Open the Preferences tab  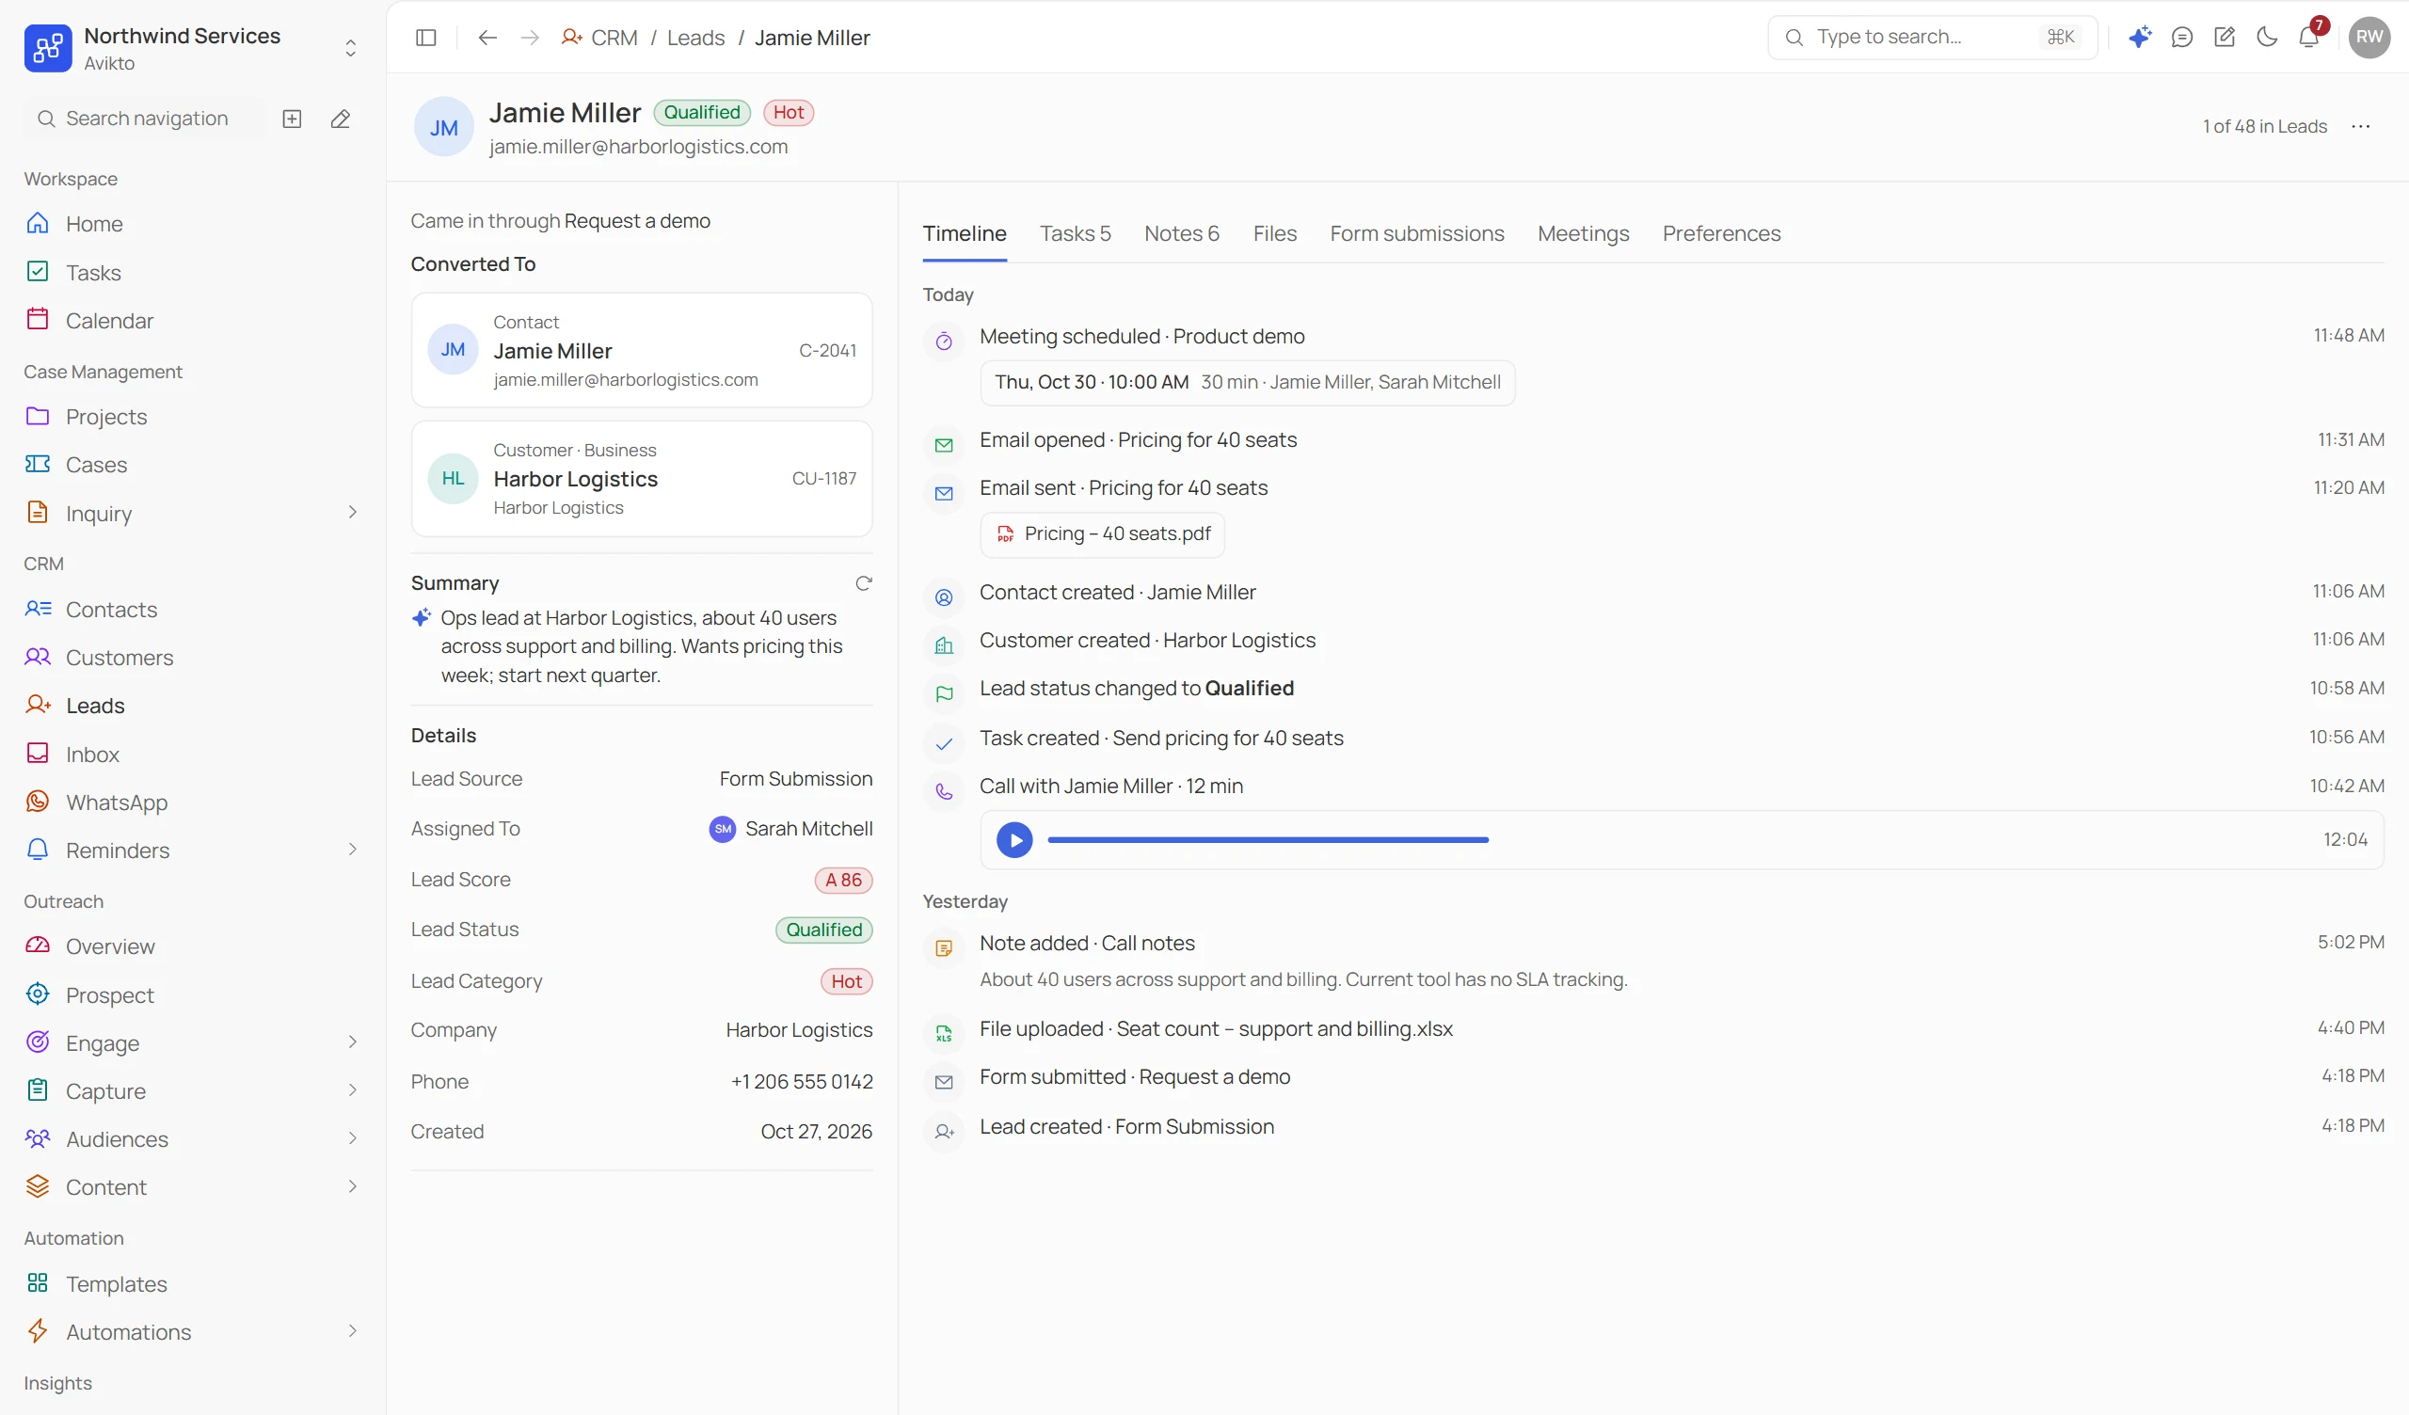pos(1721,233)
